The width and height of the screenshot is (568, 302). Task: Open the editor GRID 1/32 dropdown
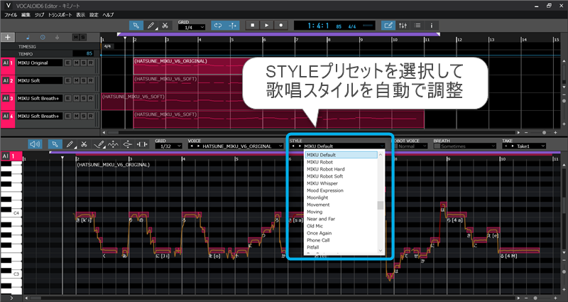pos(168,146)
